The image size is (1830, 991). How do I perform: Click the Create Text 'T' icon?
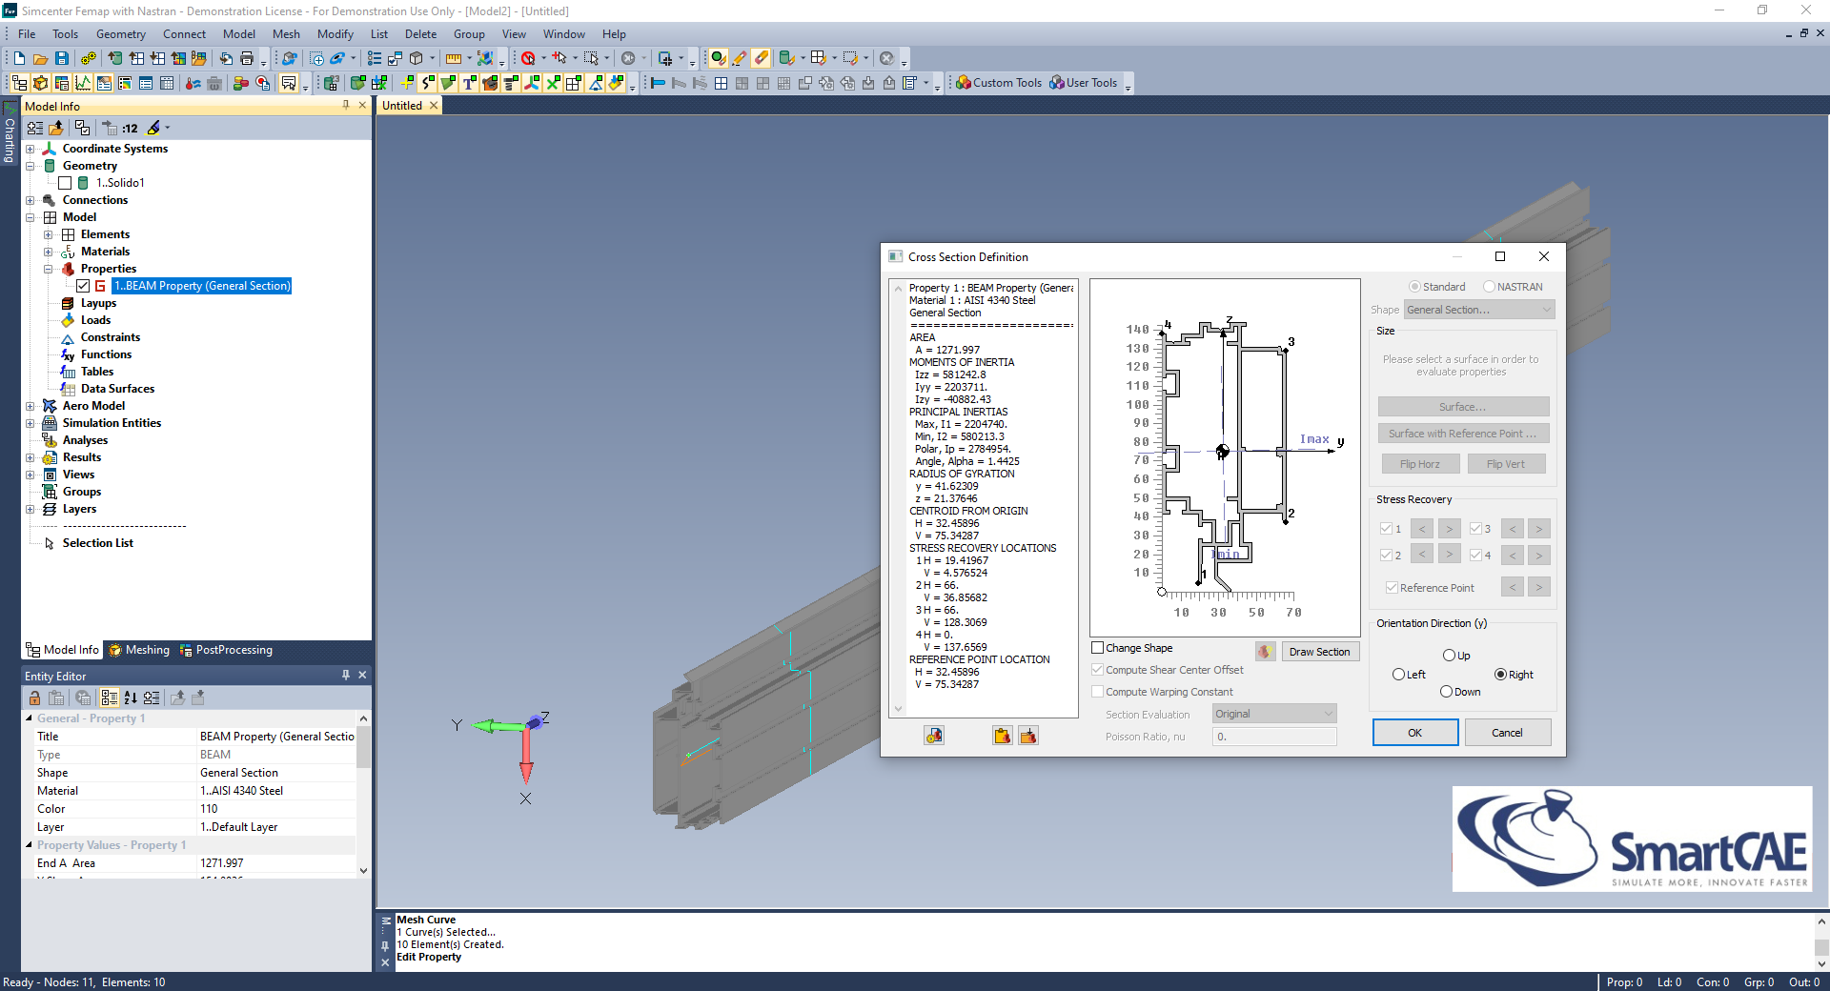(x=469, y=83)
